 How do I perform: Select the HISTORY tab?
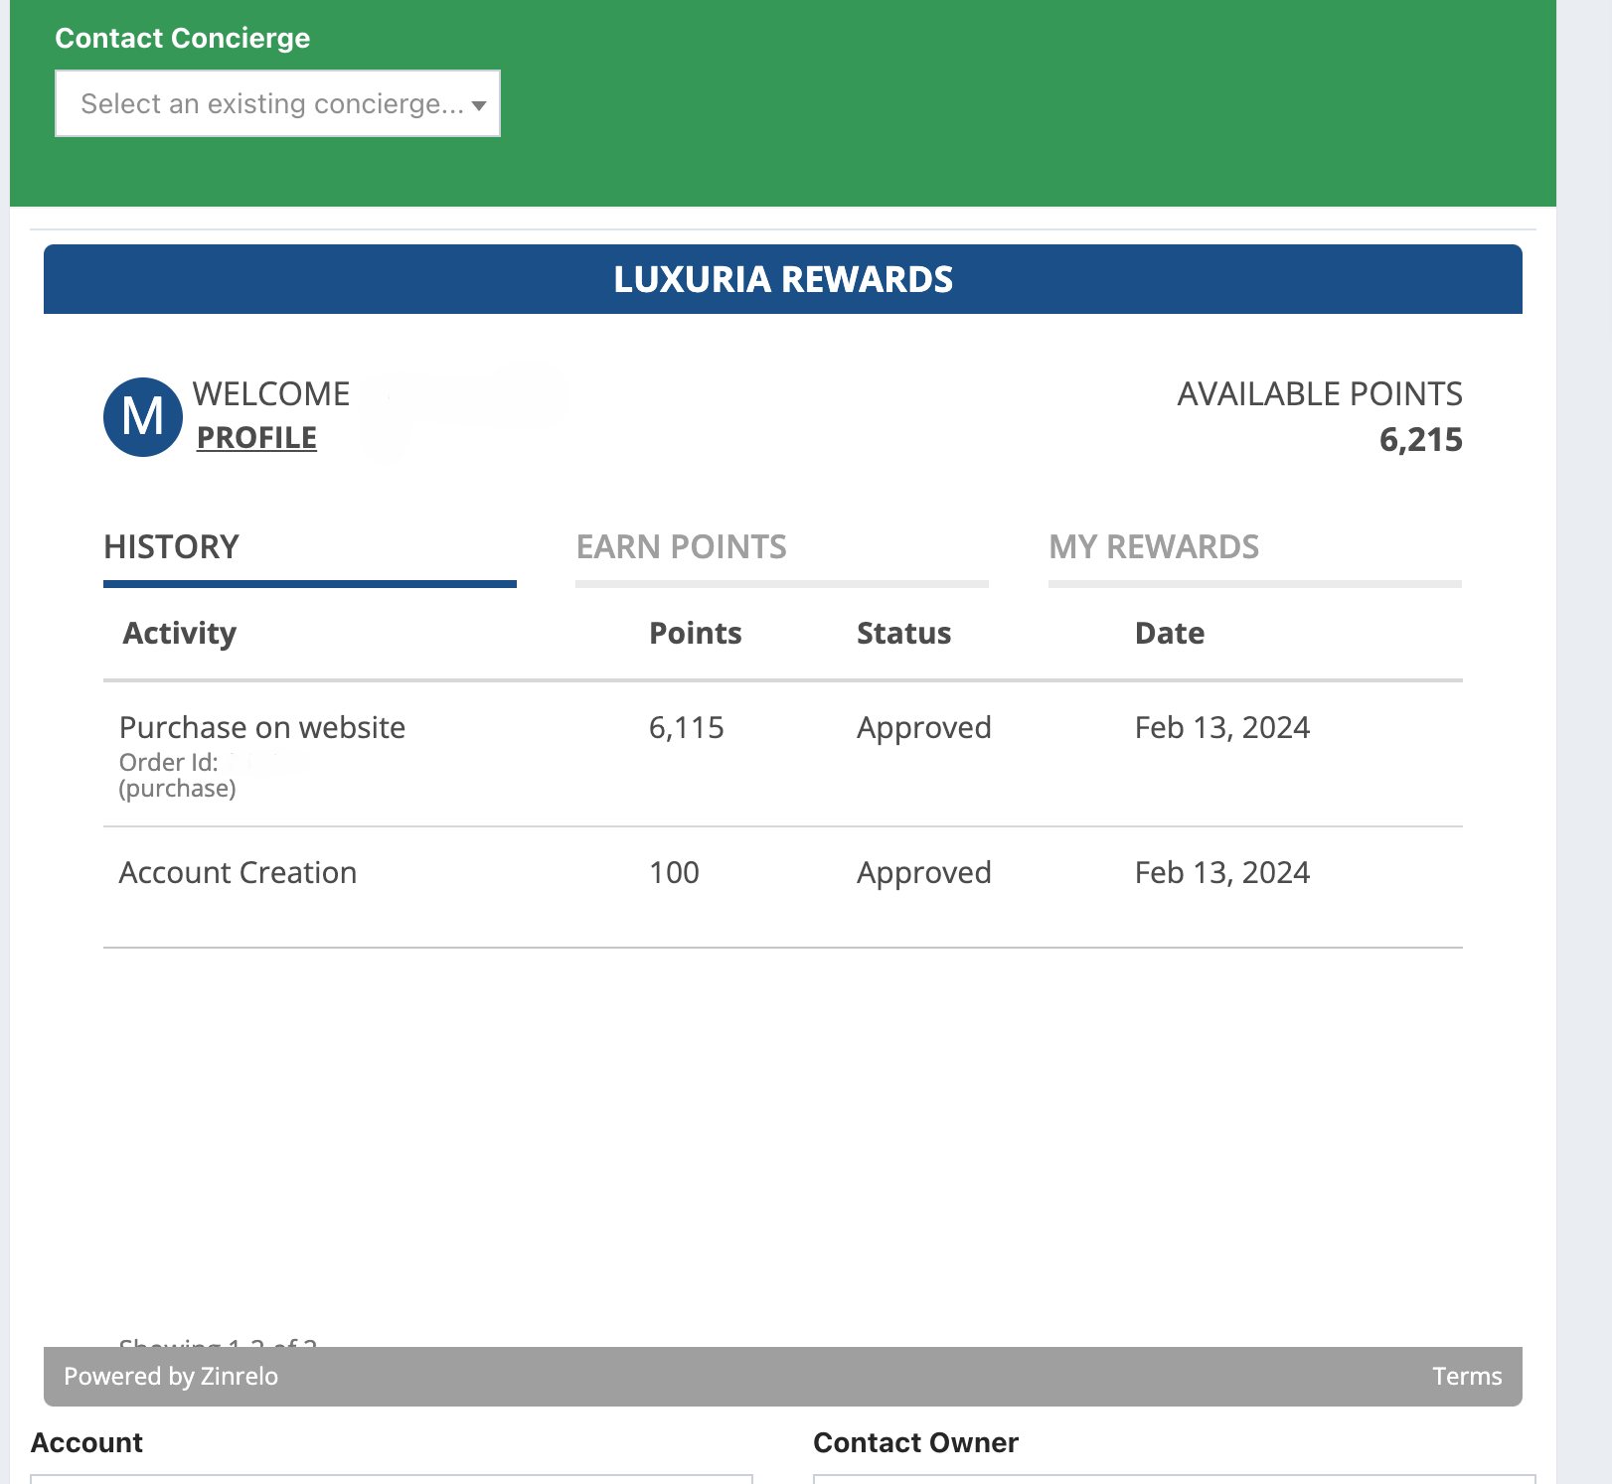pyautogui.click(x=172, y=547)
